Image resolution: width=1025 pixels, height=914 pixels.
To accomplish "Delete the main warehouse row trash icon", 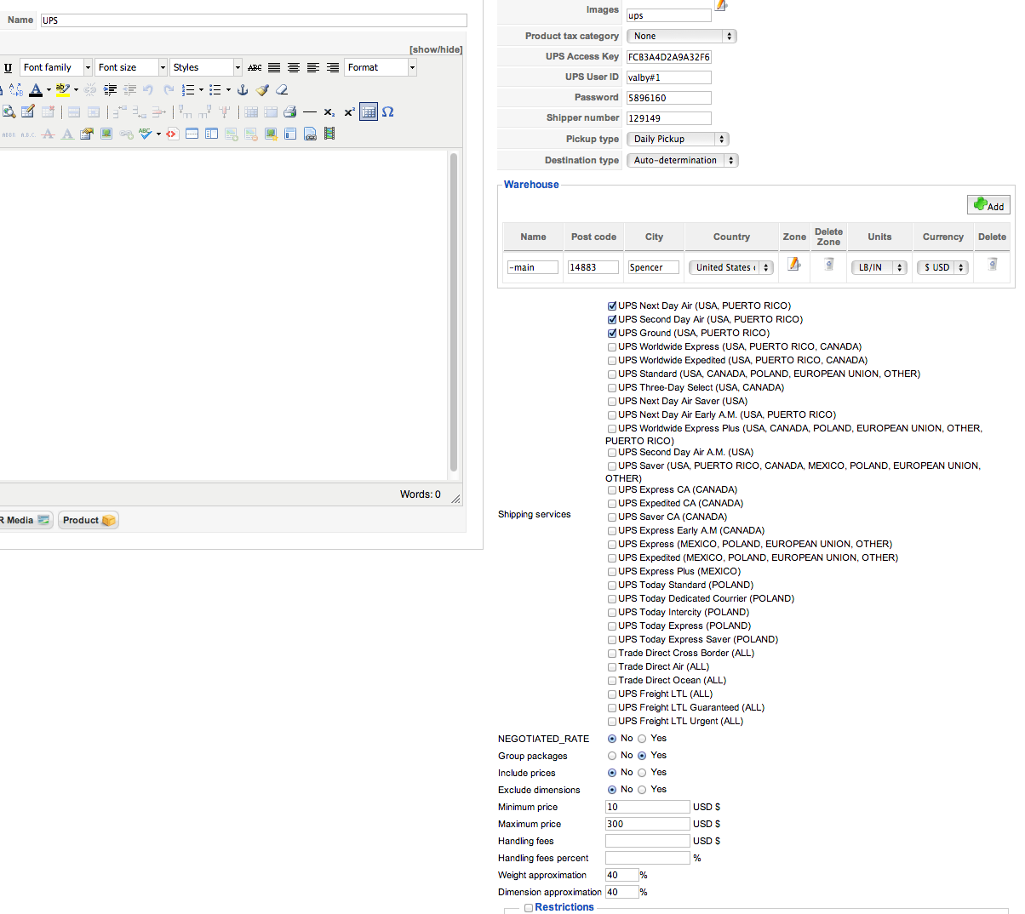I will coord(992,265).
